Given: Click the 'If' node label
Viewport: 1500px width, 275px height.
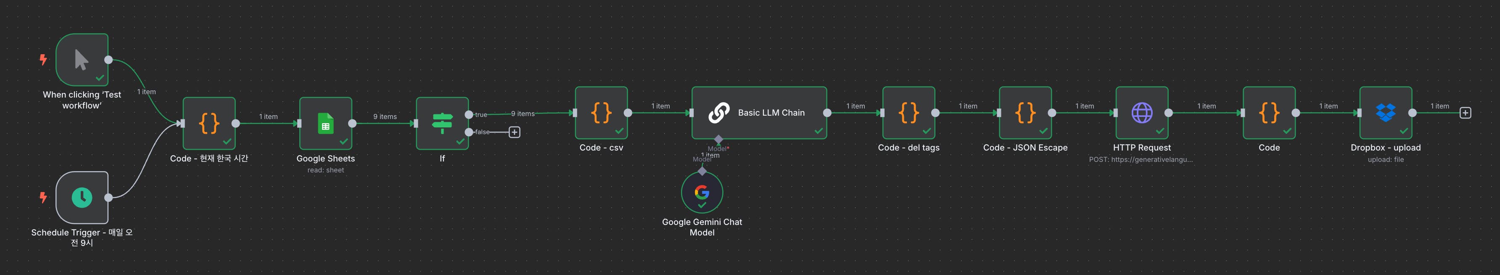Looking at the screenshot, I should point(442,159).
